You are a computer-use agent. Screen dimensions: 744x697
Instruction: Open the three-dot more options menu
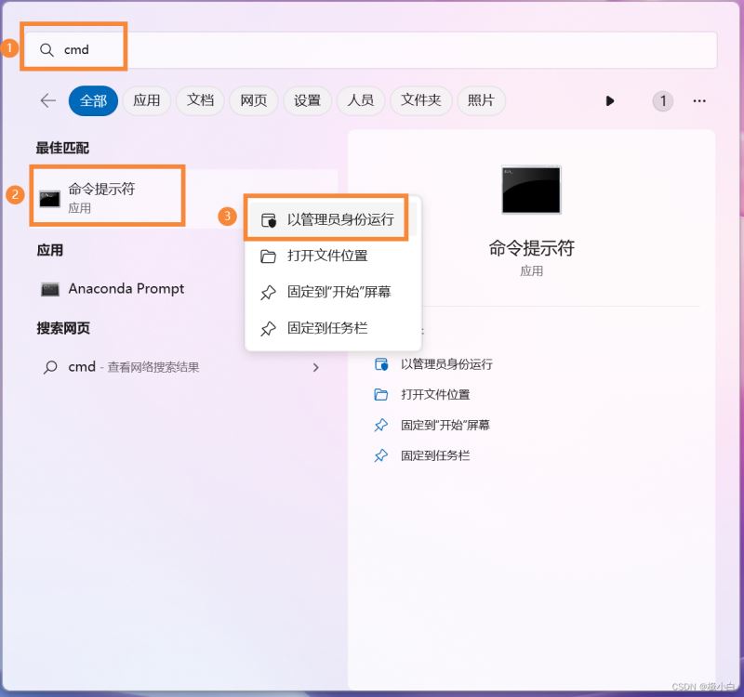click(x=700, y=100)
